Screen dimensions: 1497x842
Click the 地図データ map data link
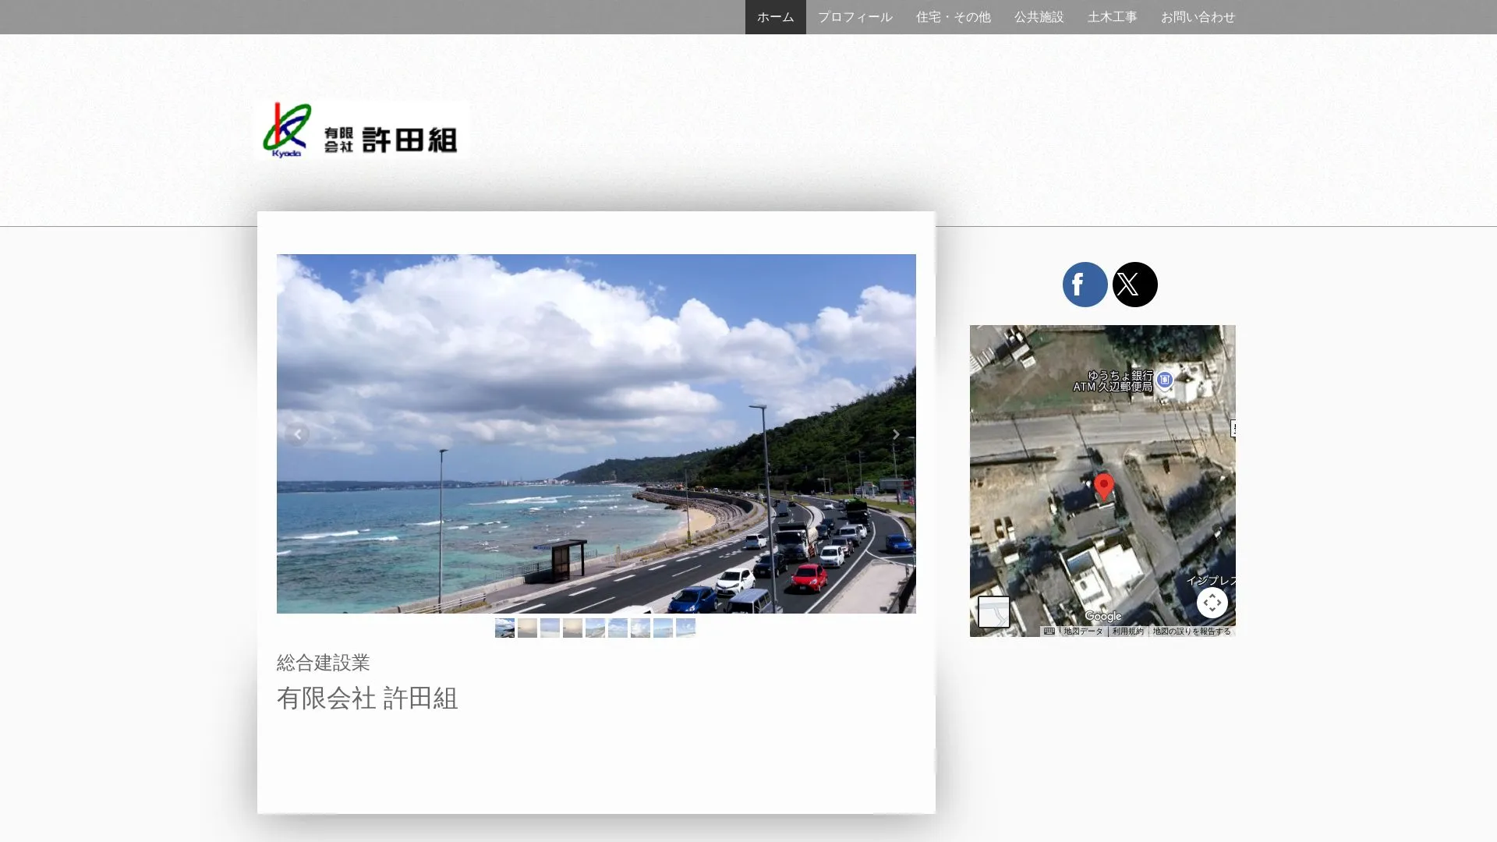point(1083,631)
